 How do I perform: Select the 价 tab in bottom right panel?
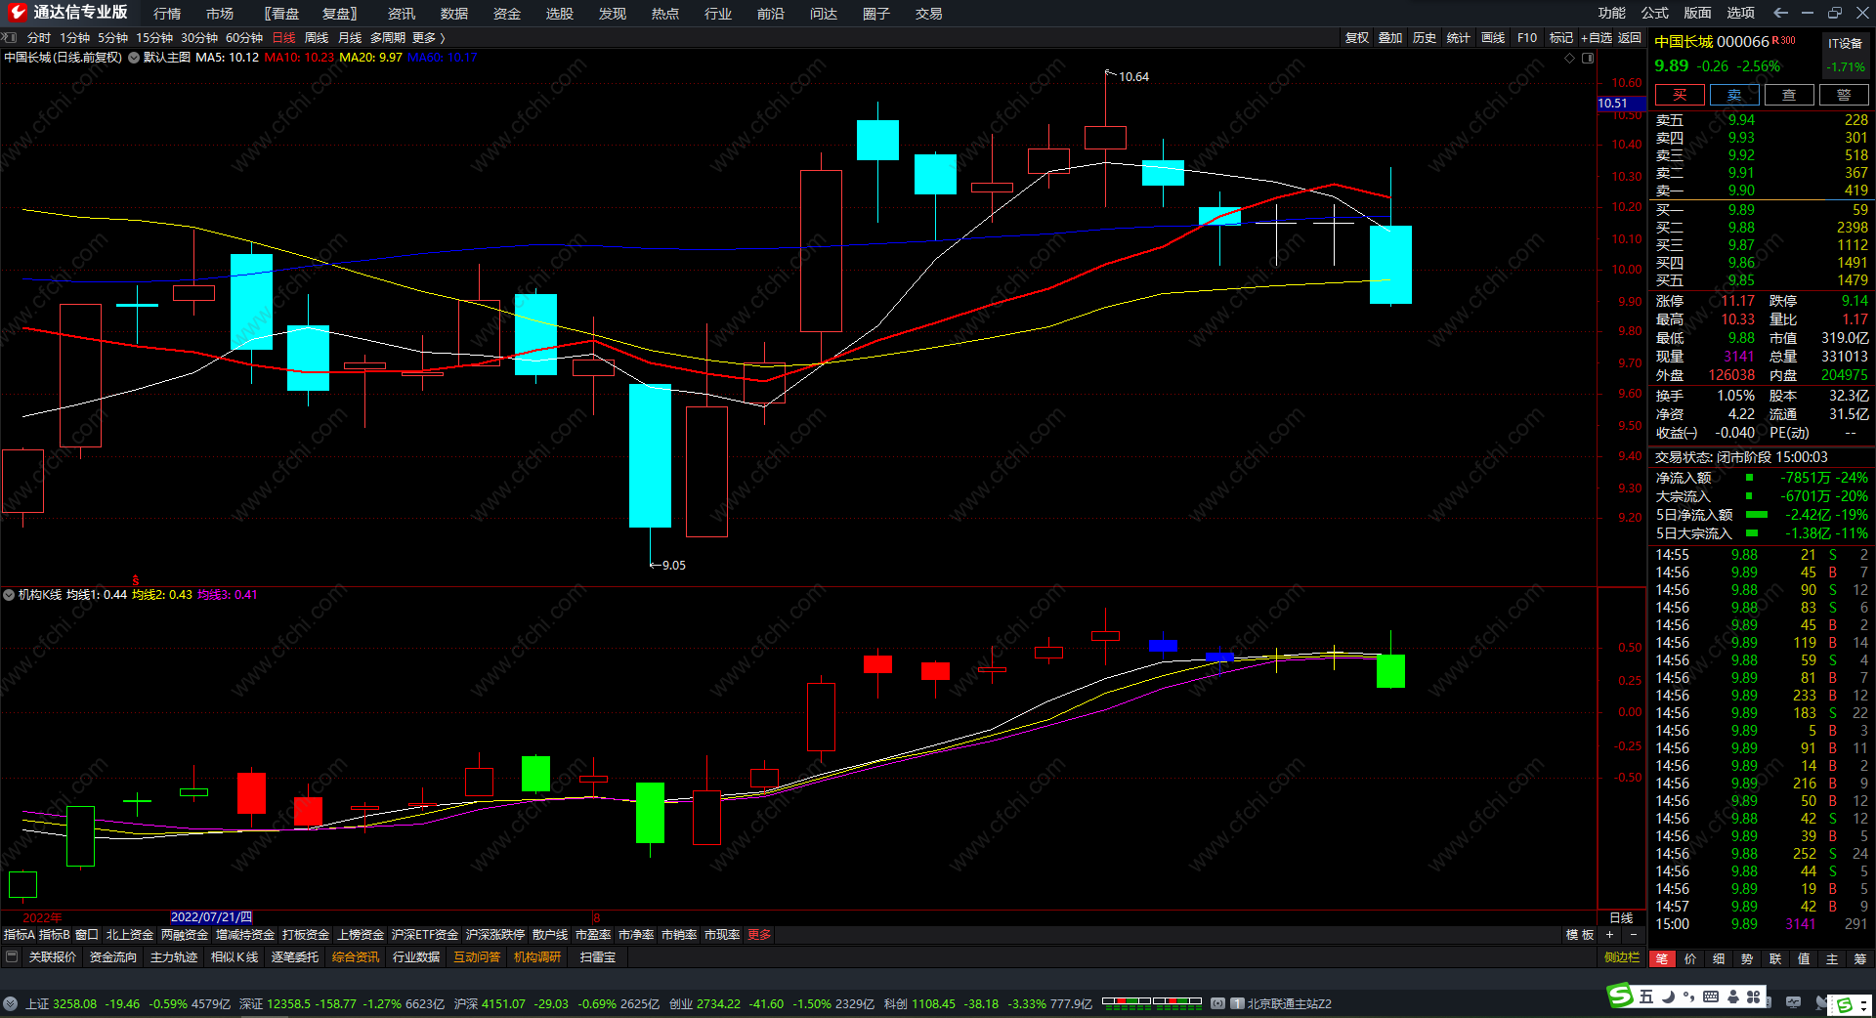click(1690, 958)
